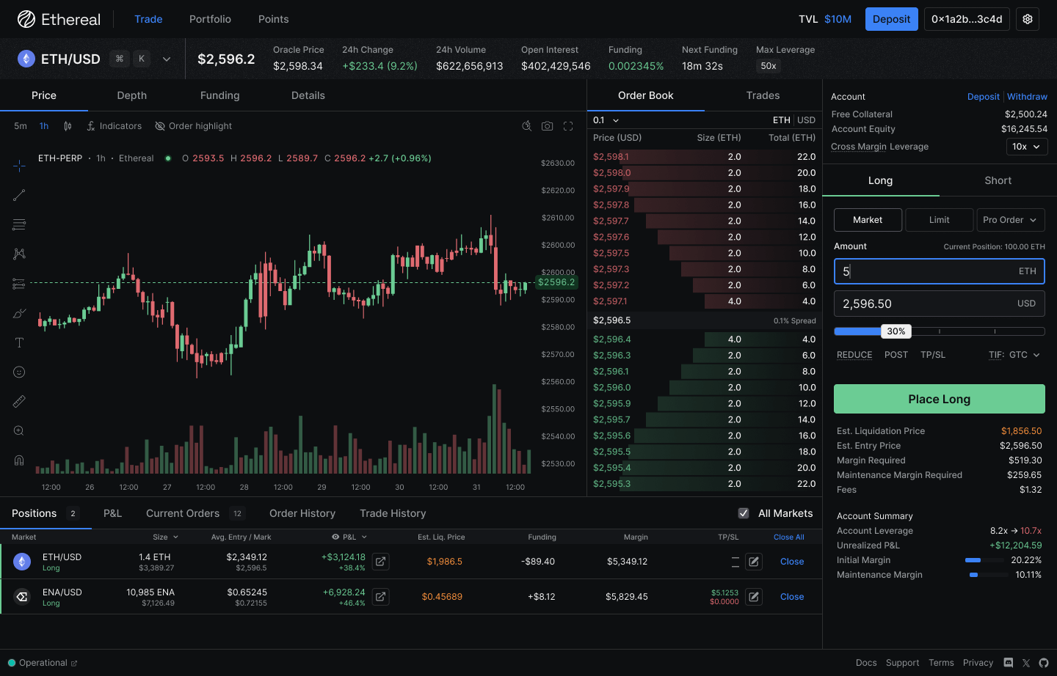Edit TP/SL for ETH/USD position
Screen dimensions: 1057x676
click(x=754, y=562)
